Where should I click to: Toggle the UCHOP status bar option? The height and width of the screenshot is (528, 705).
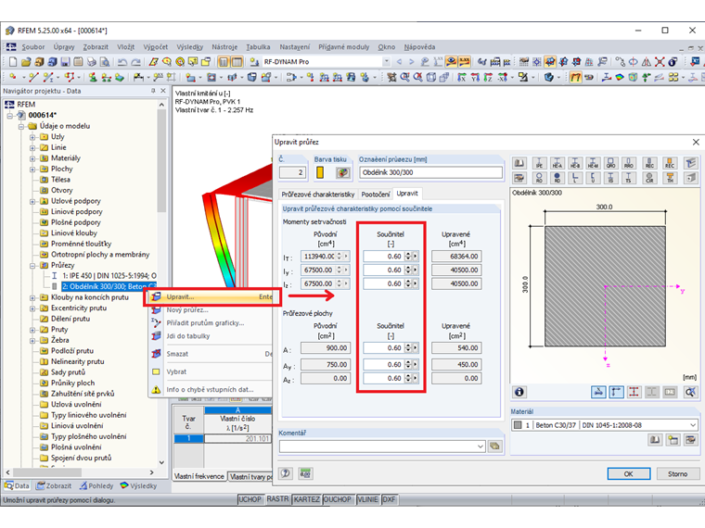click(250, 499)
